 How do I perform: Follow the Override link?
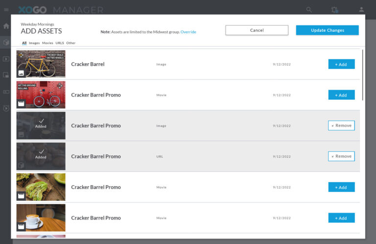click(188, 32)
